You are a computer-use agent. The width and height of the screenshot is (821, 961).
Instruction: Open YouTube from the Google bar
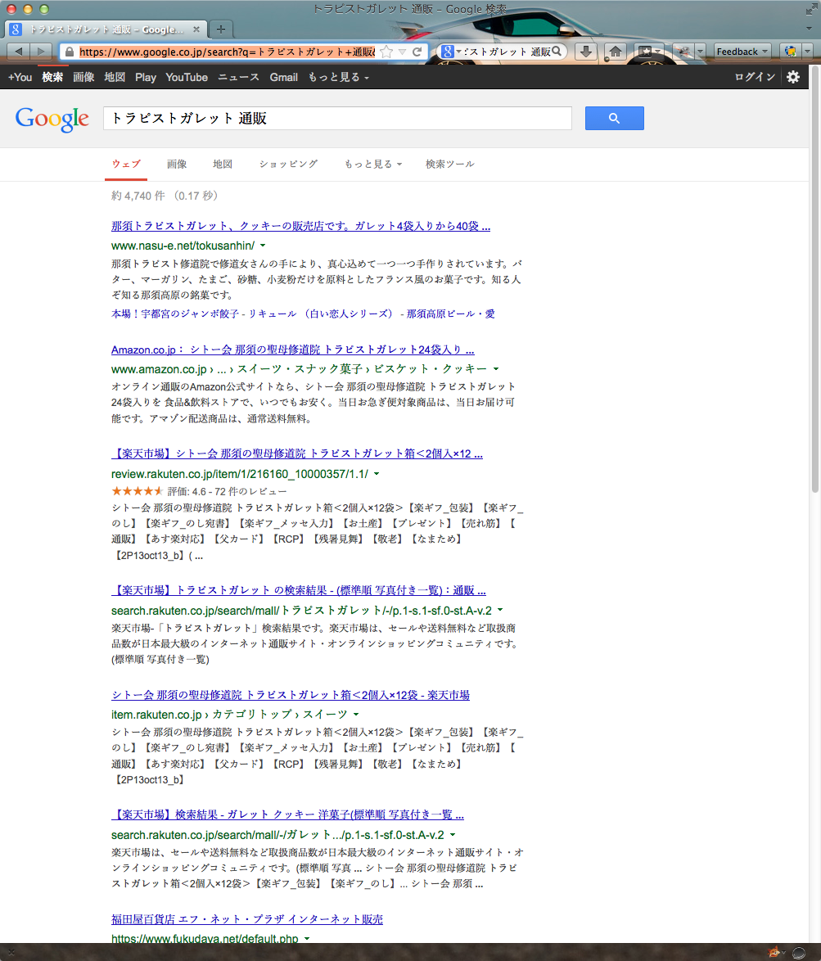187,77
